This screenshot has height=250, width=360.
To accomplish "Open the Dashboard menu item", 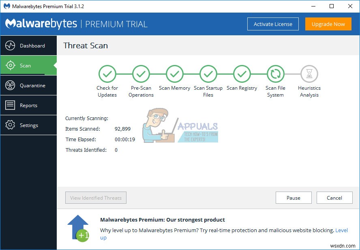I will (28, 45).
